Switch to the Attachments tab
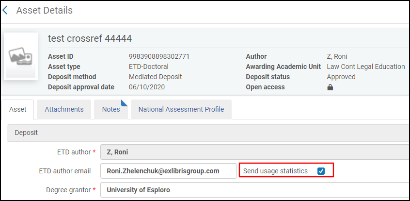 coord(64,109)
